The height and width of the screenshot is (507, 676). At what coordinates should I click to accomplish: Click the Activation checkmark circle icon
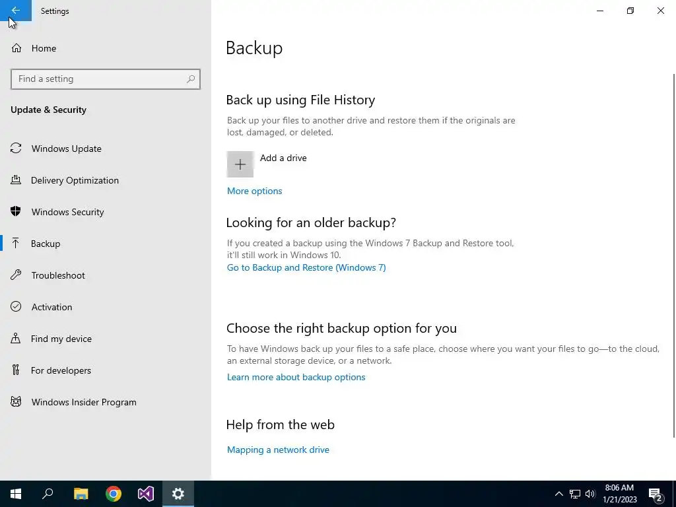[x=16, y=306]
